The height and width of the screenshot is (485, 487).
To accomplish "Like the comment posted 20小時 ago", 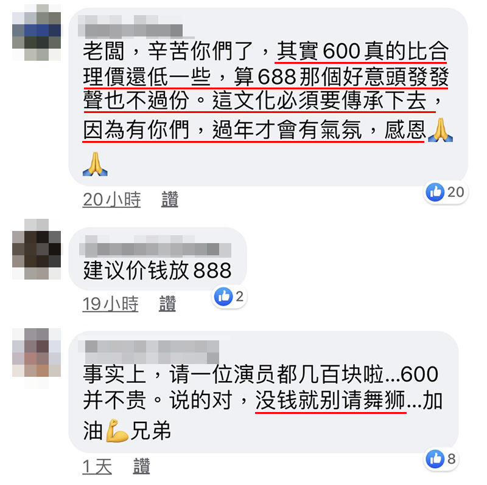I will [170, 199].
